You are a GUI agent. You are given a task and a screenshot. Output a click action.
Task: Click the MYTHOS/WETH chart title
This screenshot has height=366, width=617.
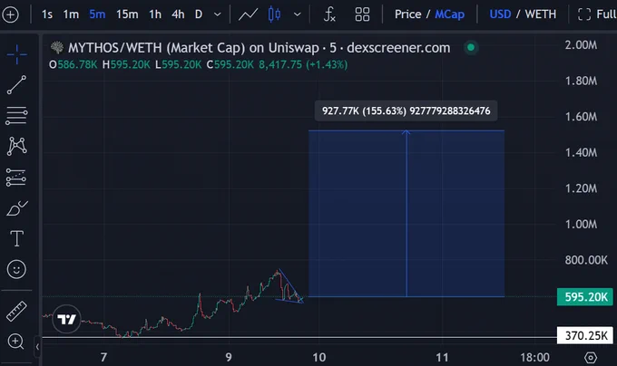pyautogui.click(x=259, y=47)
